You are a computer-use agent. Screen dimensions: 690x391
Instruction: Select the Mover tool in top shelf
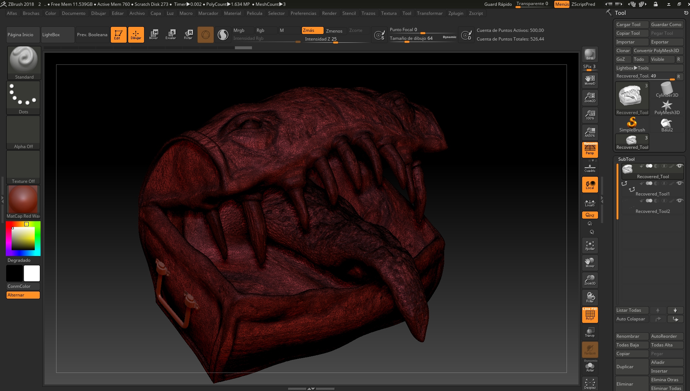153,35
